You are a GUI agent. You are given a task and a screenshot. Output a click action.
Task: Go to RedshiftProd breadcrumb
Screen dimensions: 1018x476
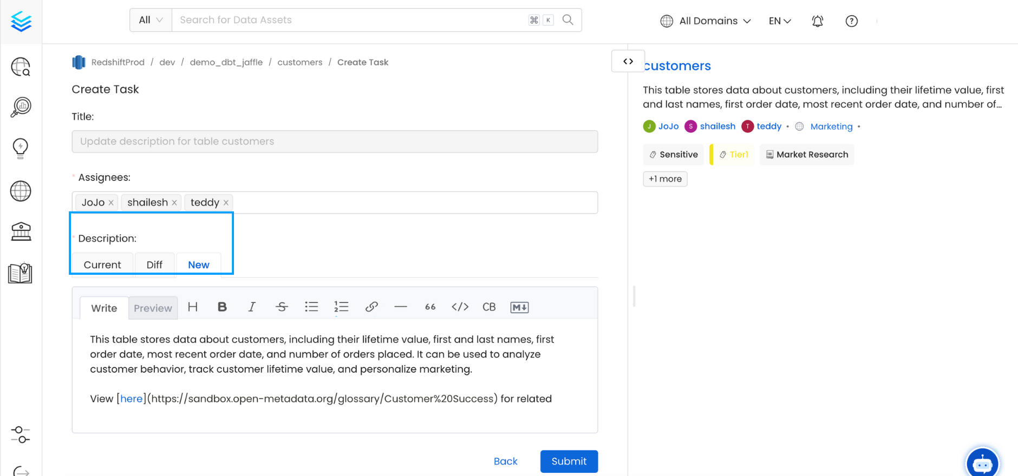coord(118,63)
